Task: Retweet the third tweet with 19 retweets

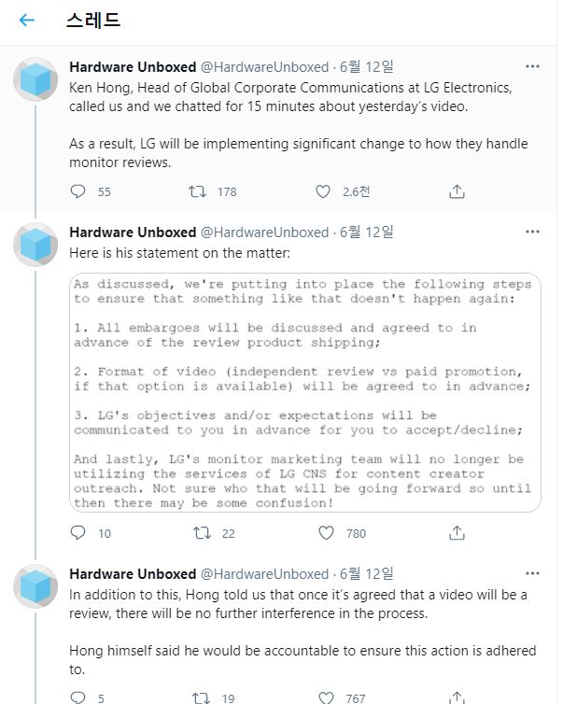Action: pos(201,697)
